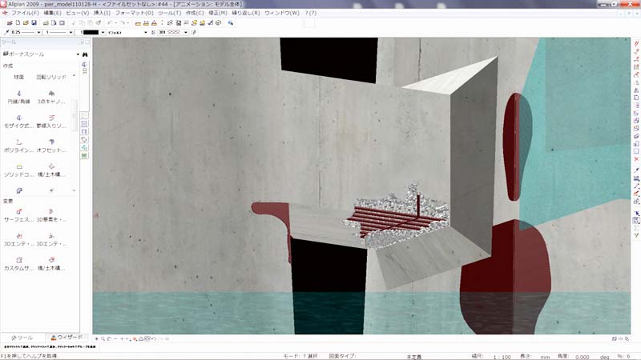The width and height of the screenshot is (641, 360).
Task: Click the 長さ mm unit field
Action: [x=545, y=357]
